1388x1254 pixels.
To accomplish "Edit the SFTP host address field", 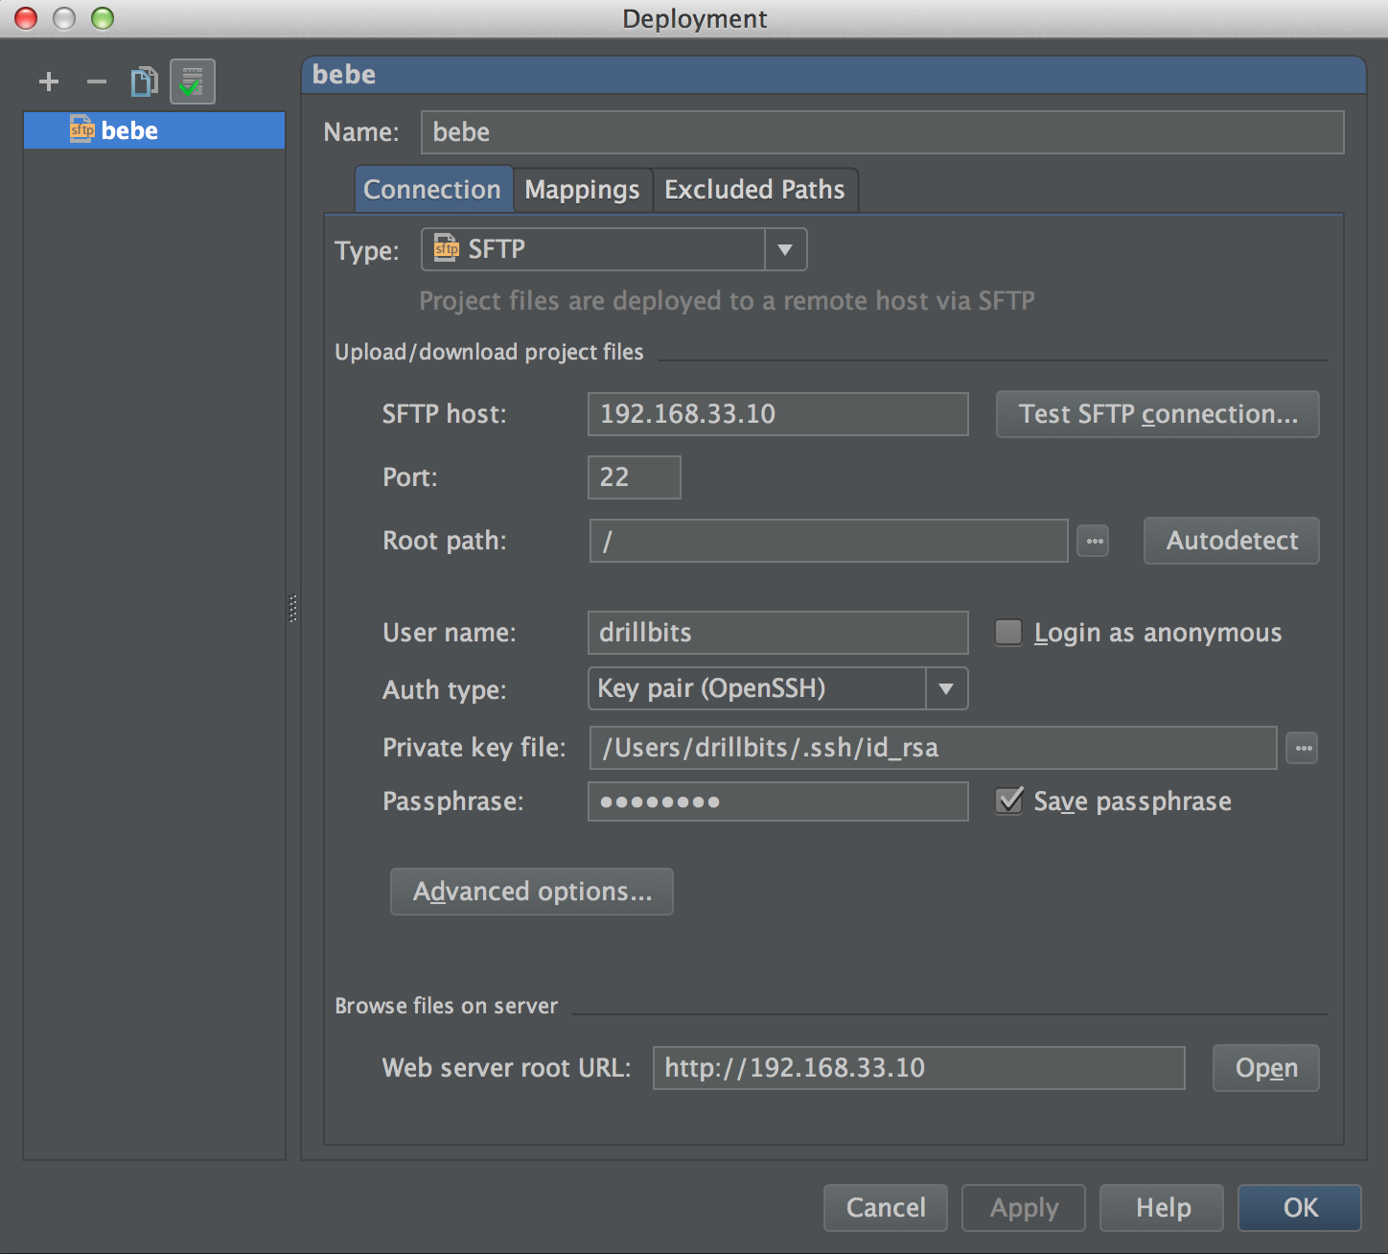I will (x=777, y=414).
